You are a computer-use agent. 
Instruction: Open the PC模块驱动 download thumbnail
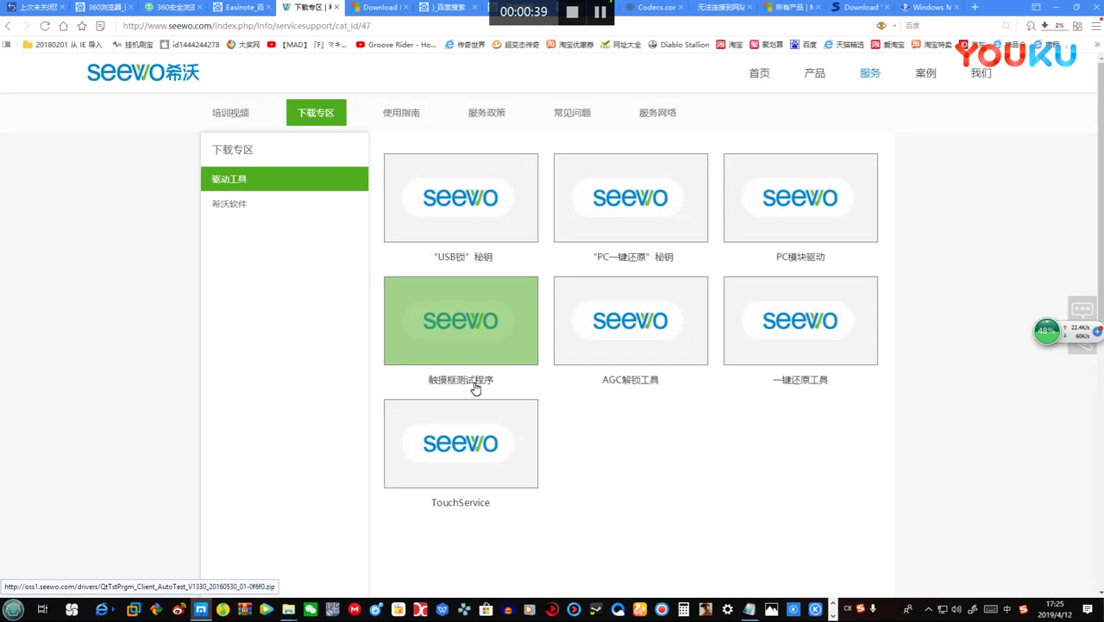click(x=800, y=198)
